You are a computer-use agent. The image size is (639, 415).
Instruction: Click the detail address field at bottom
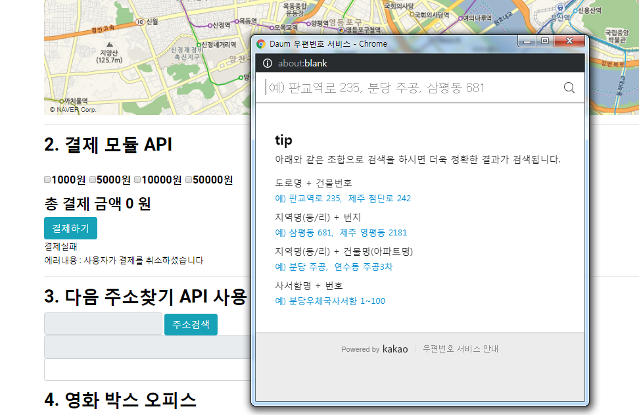[x=147, y=370]
